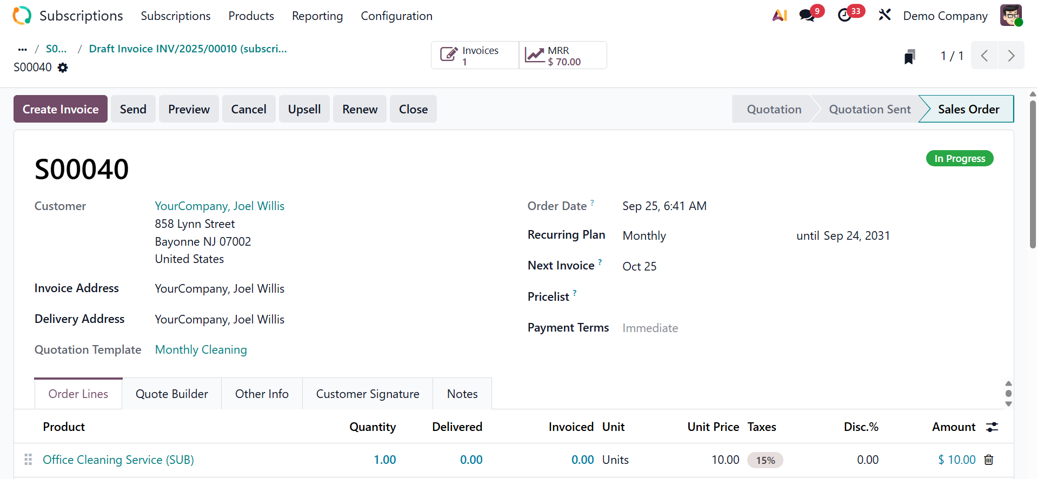Open column settings adjust icon
Screen dimensions: 1037x479
point(992,427)
